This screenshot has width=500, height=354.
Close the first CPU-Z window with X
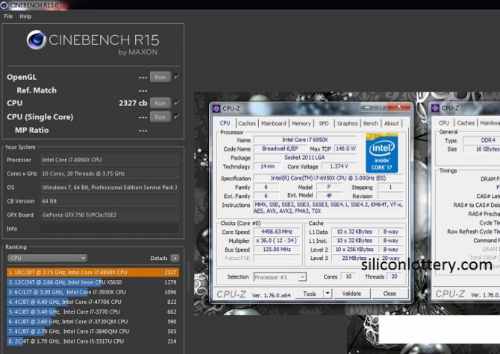pos(399,107)
